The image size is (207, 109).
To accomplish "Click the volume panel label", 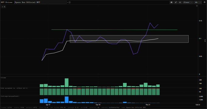I will (3, 78).
